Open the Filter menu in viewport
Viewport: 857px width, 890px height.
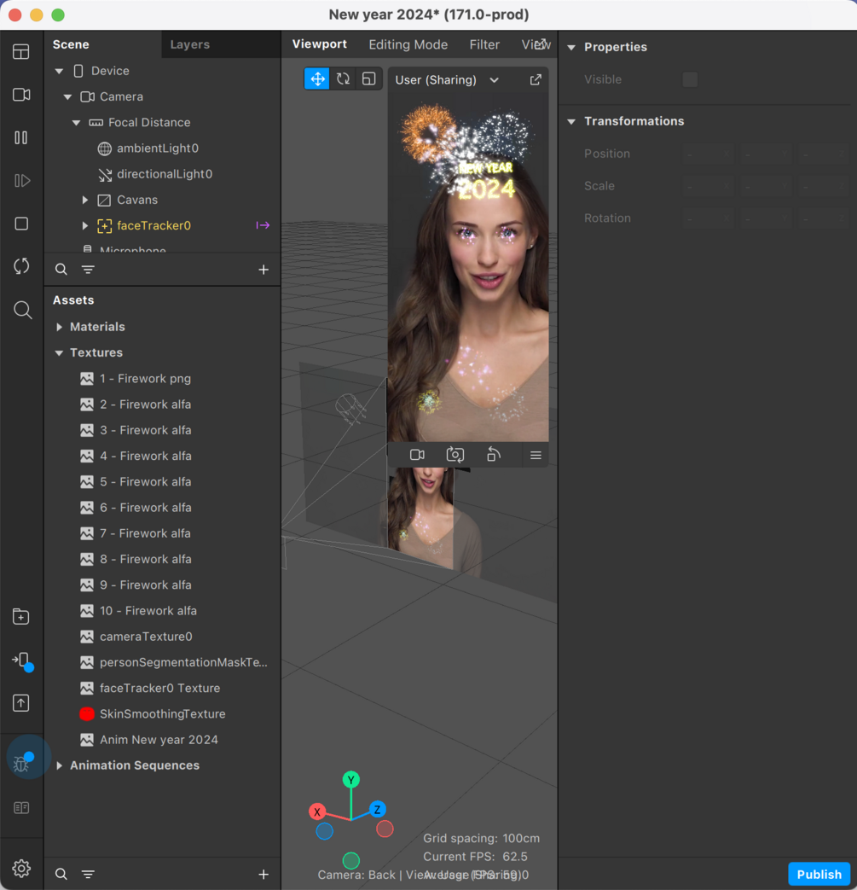[x=484, y=44]
